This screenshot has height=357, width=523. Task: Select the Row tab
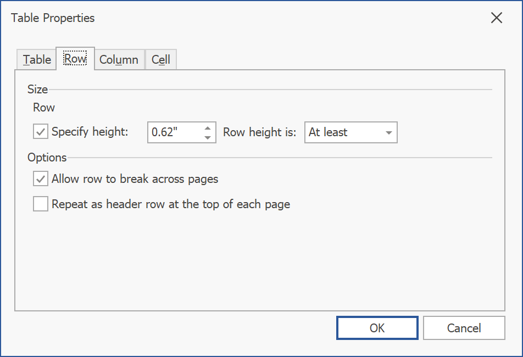[75, 59]
